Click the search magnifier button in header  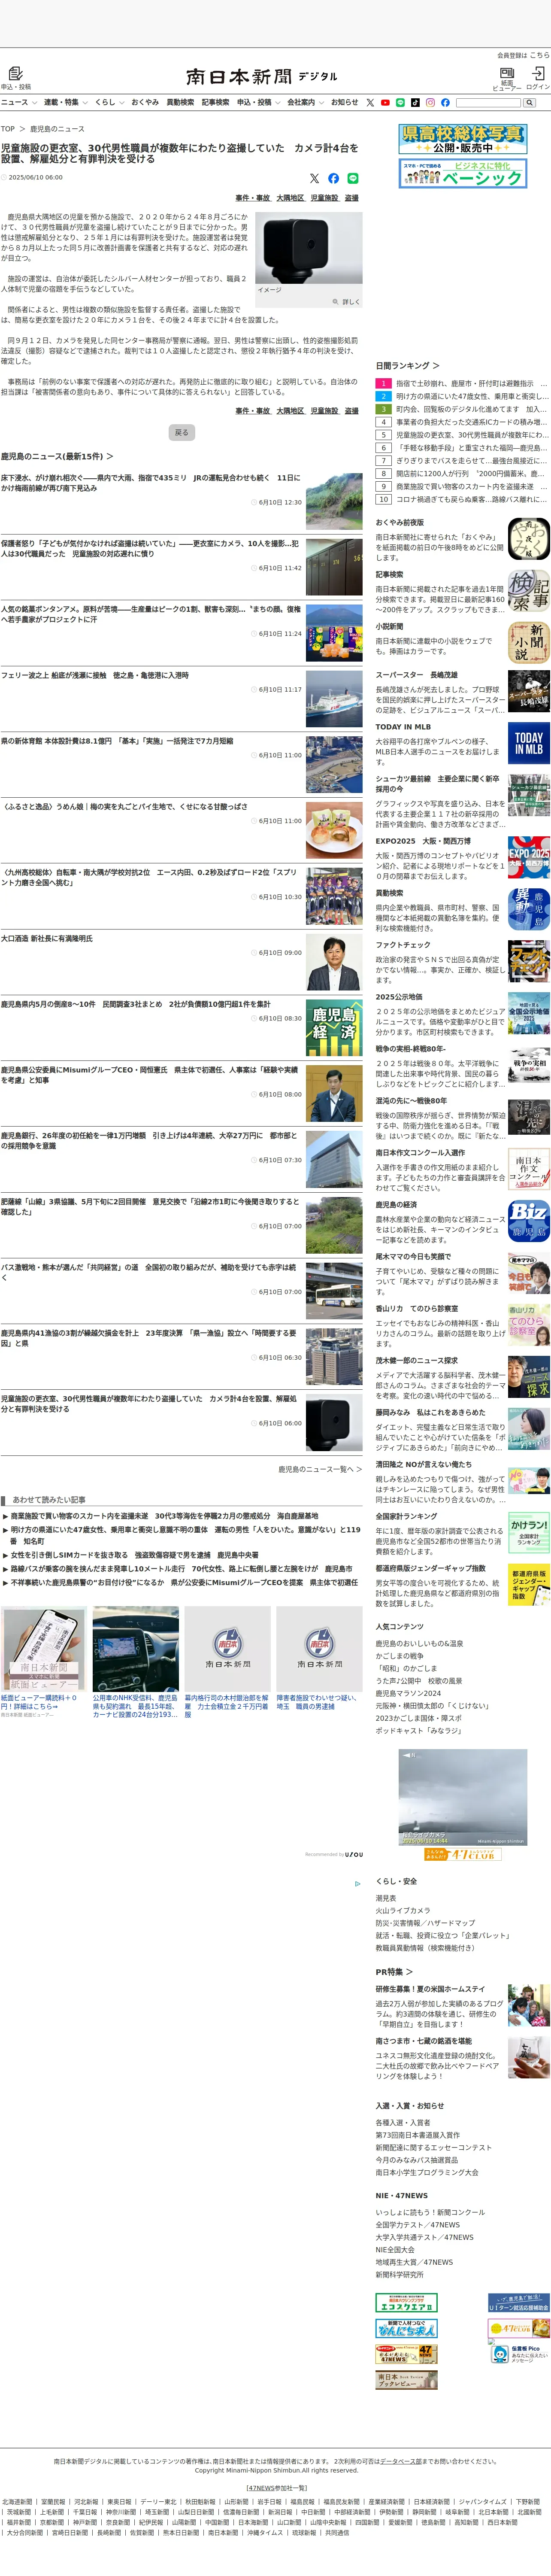pyautogui.click(x=529, y=102)
